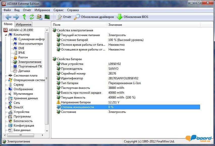The height and width of the screenshot is (146, 215).
Task: Click the green up arrow toolbar icon
Action: point(24,17)
